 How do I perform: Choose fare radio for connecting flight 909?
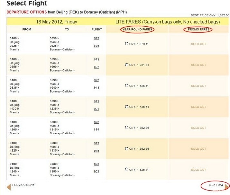click(x=126, y=169)
